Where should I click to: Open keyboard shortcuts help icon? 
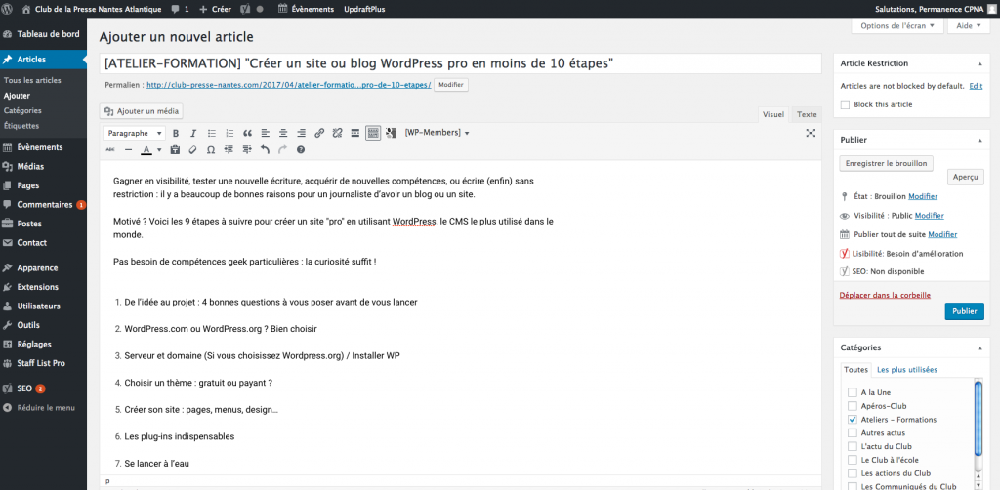[x=300, y=150]
